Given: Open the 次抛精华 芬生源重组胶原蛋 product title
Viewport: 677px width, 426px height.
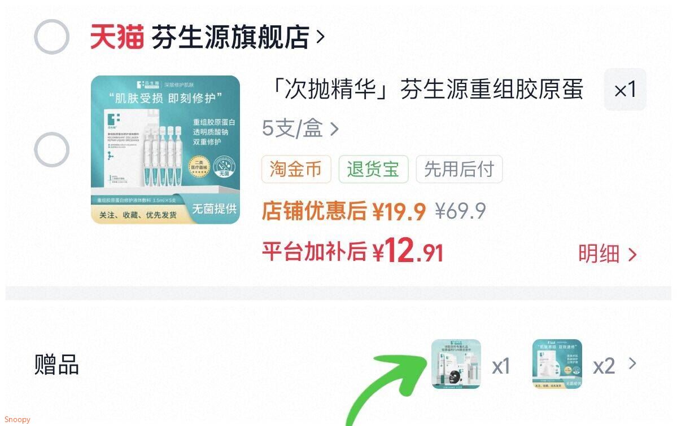Looking at the screenshot, I should coord(426,90).
